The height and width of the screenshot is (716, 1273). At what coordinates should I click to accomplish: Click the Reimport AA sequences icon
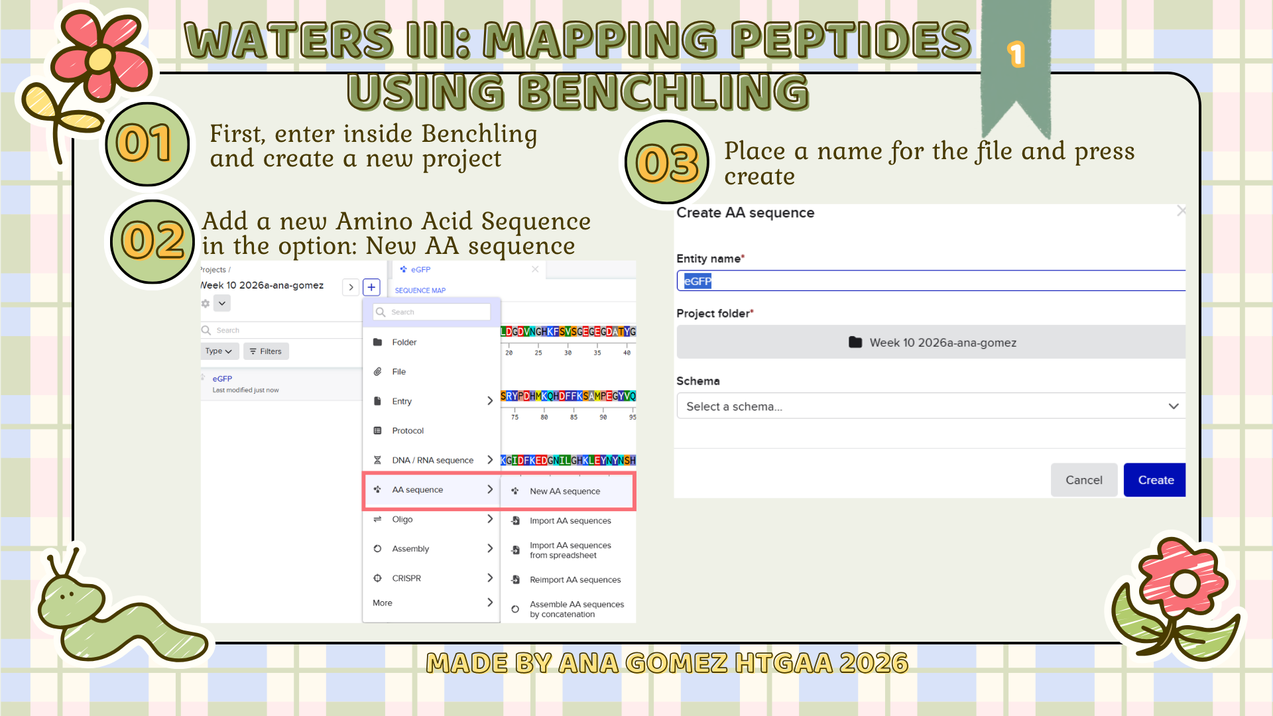click(515, 580)
